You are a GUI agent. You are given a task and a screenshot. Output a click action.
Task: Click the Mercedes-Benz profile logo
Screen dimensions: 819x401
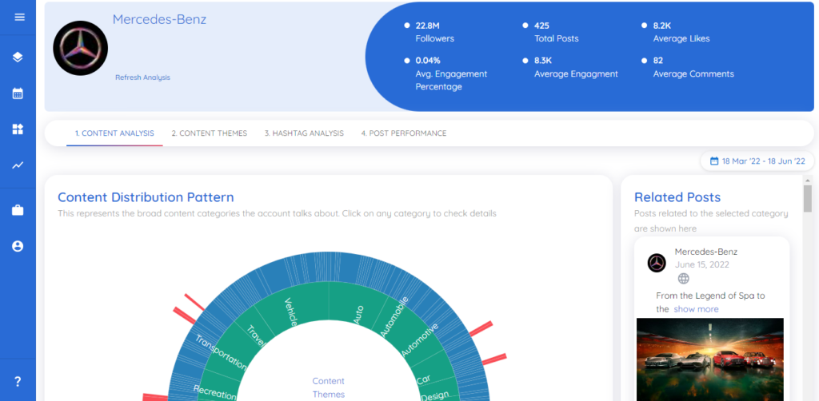tap(81, 48)
